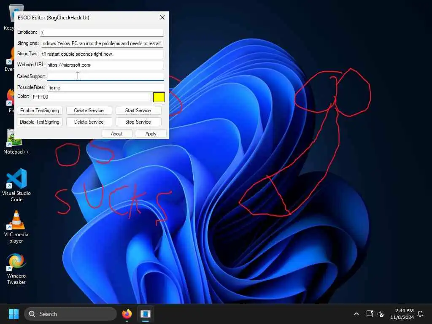
Task: Click the Stop Service button
Action: click(138, 122)
